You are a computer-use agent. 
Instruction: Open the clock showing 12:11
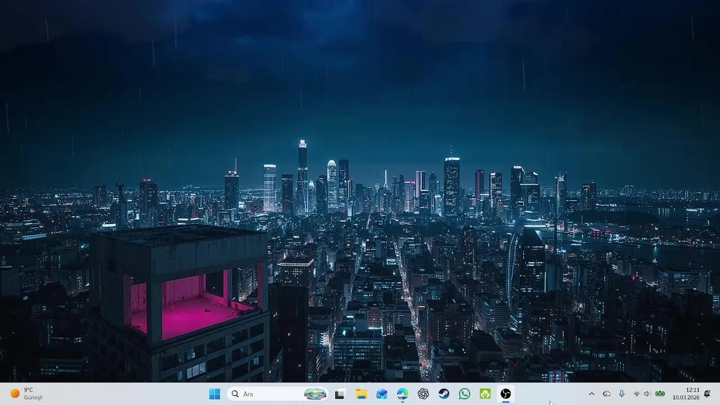[x=686, y=394]
